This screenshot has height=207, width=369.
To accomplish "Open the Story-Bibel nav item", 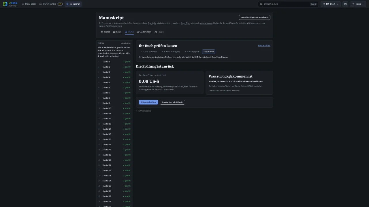I will coord(29,4).
